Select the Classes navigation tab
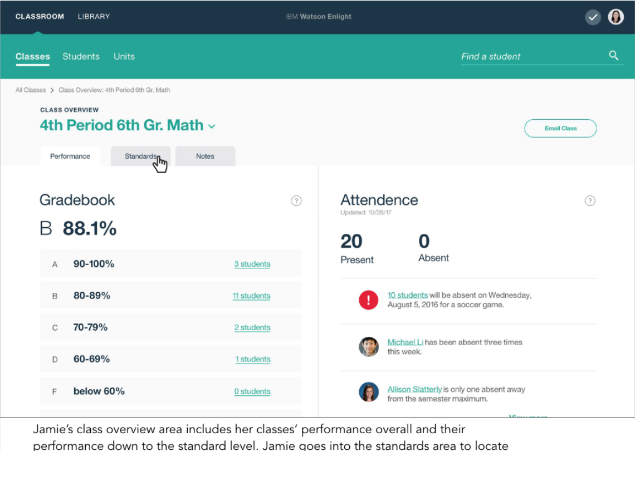Image resolution: width=635 pixels, height=490 pixels. tap(33, 57)
